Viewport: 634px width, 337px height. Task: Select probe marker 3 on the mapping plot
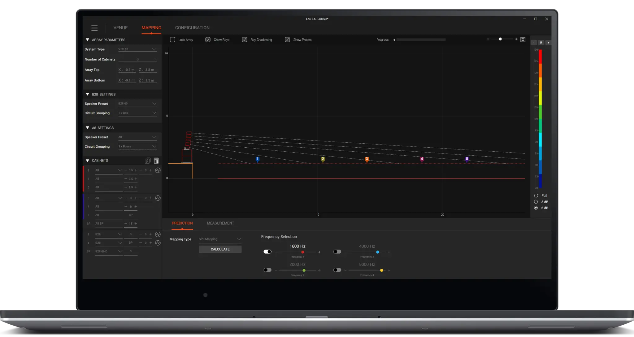pos(367,159)
